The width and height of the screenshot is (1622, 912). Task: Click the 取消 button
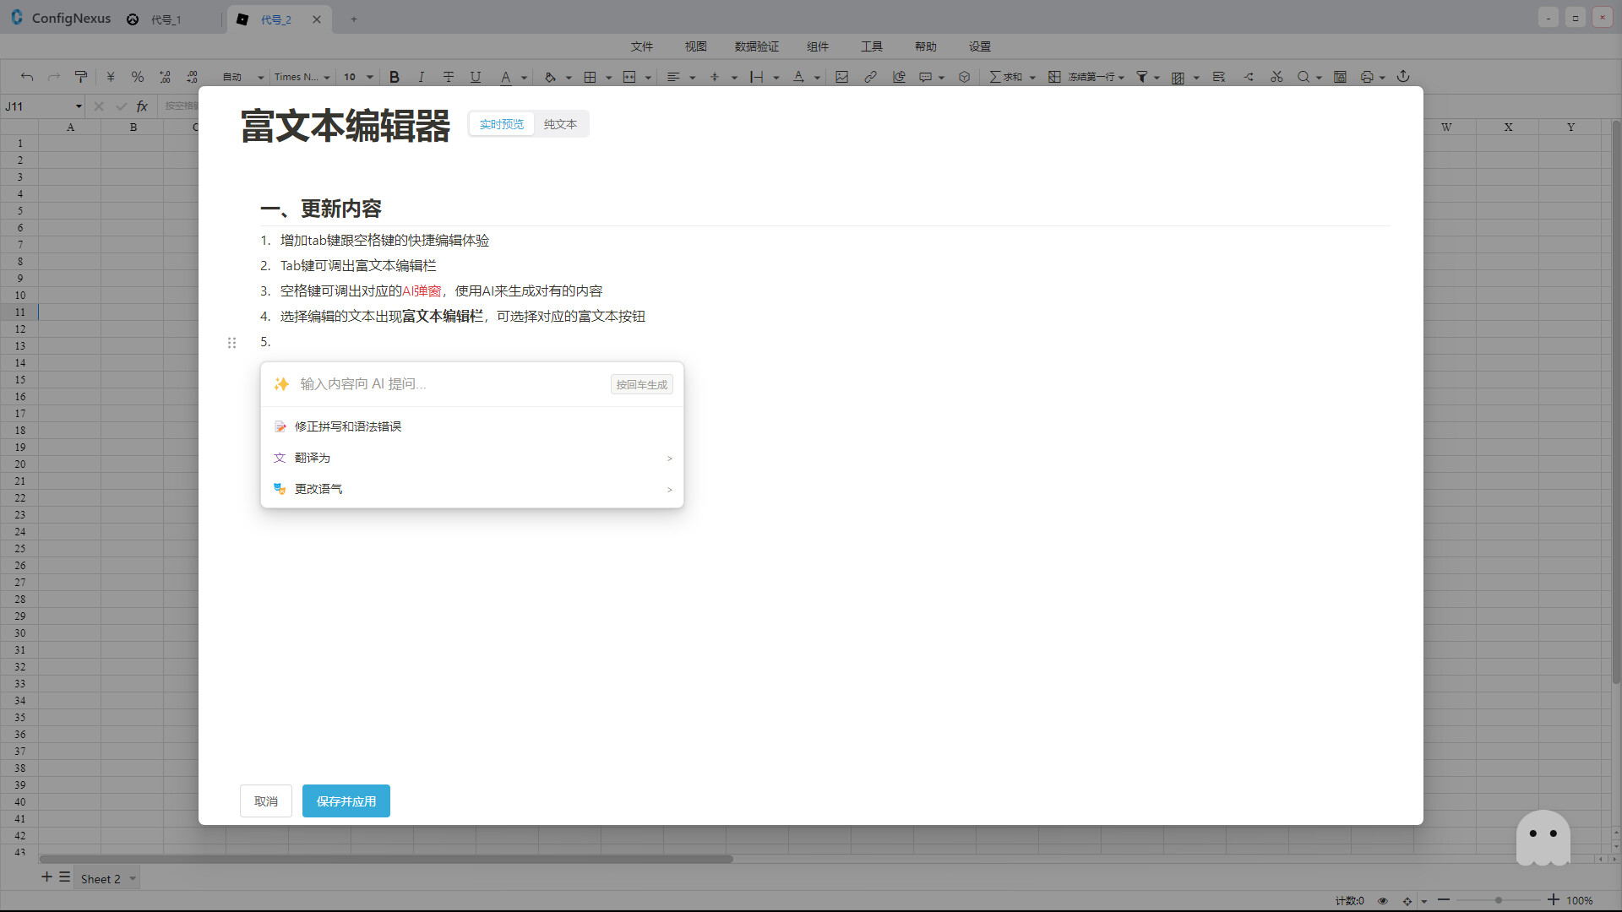(265, 801)
